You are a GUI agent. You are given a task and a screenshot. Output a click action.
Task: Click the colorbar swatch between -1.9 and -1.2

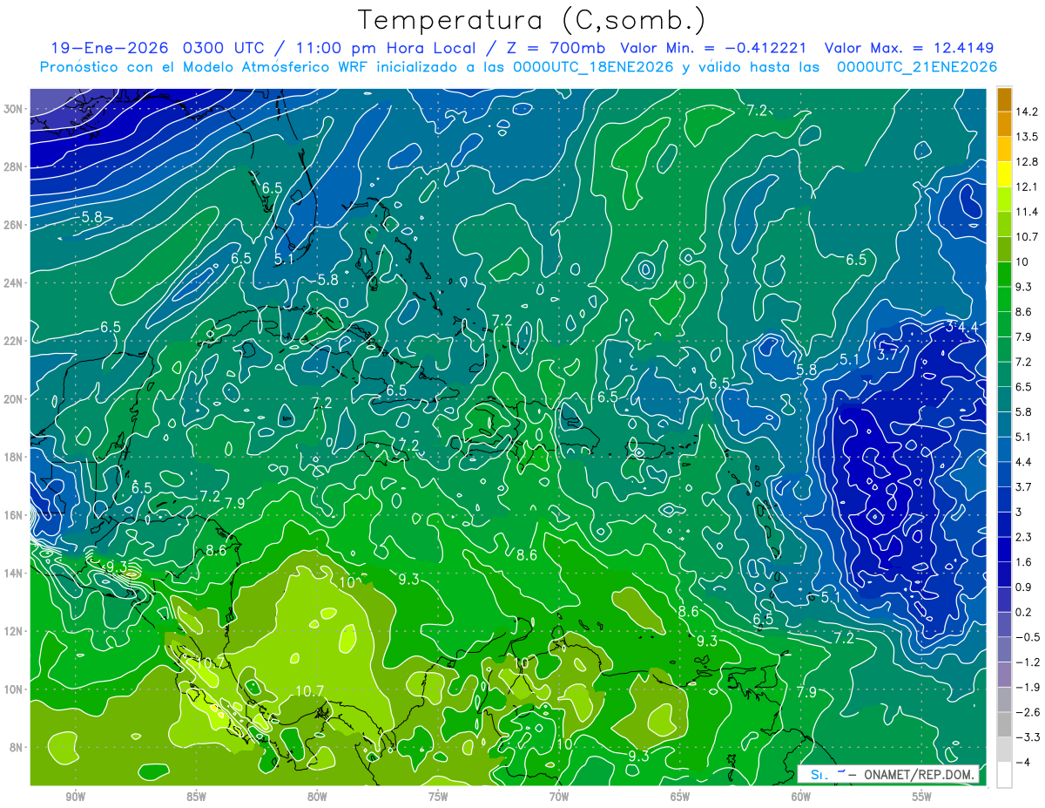tap(1004, 674)
